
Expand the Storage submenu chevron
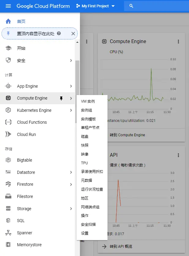[x=71, y=208]
